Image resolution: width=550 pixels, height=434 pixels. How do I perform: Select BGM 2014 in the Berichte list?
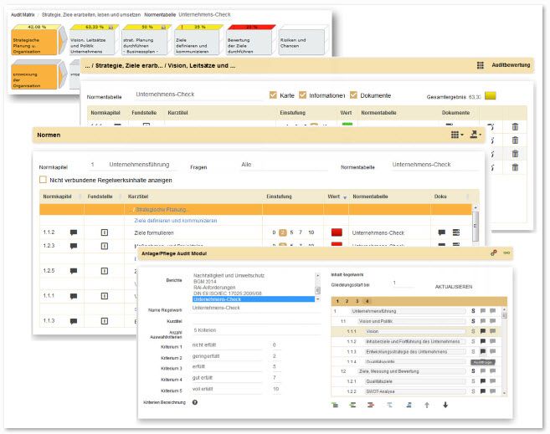pos(208,283)
